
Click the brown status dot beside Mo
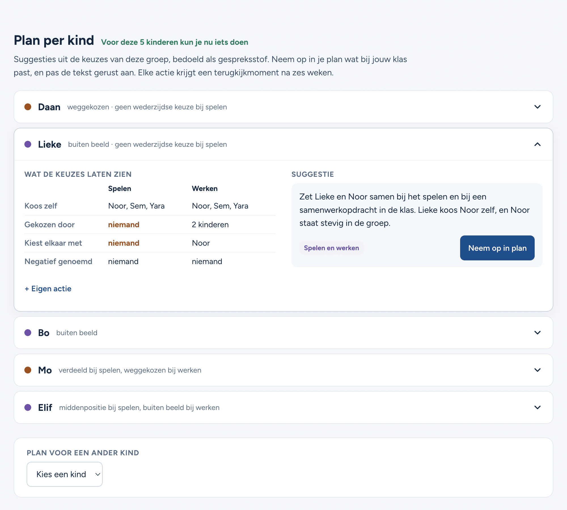click(28, 370)
